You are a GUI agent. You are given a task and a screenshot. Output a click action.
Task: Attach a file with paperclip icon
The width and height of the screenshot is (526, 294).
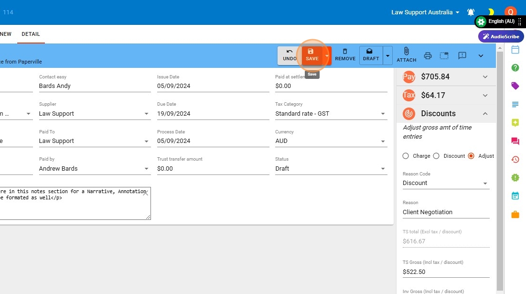(x=406, y=55)
